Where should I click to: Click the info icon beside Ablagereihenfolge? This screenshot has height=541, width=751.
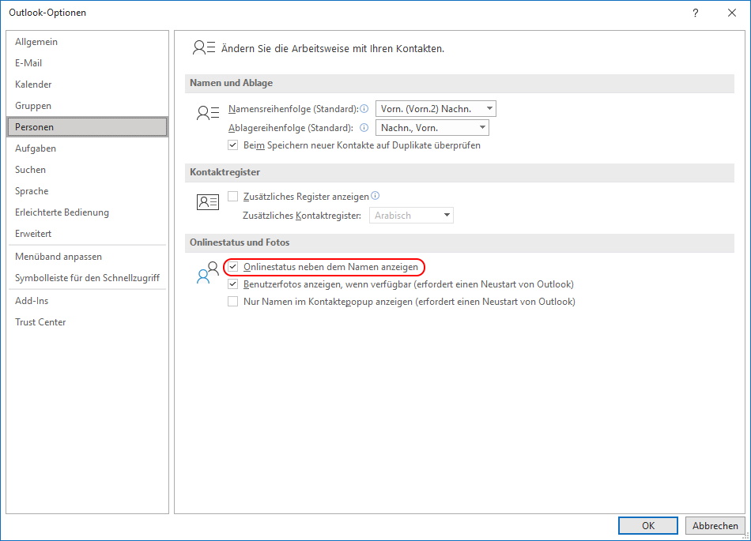[363, 127]
